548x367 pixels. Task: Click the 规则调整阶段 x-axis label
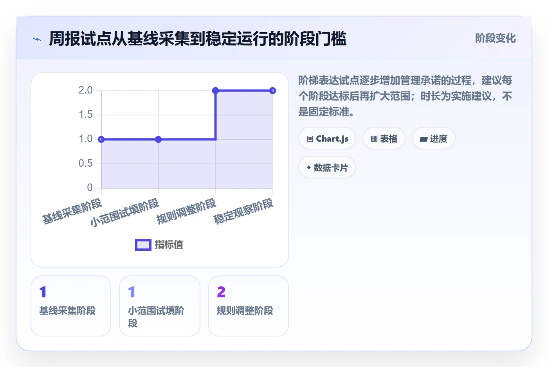186,211
